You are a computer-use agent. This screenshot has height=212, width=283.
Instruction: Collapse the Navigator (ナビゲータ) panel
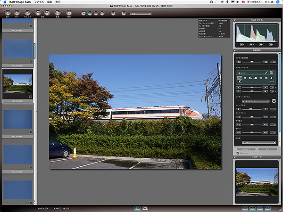tap(235, 157)
